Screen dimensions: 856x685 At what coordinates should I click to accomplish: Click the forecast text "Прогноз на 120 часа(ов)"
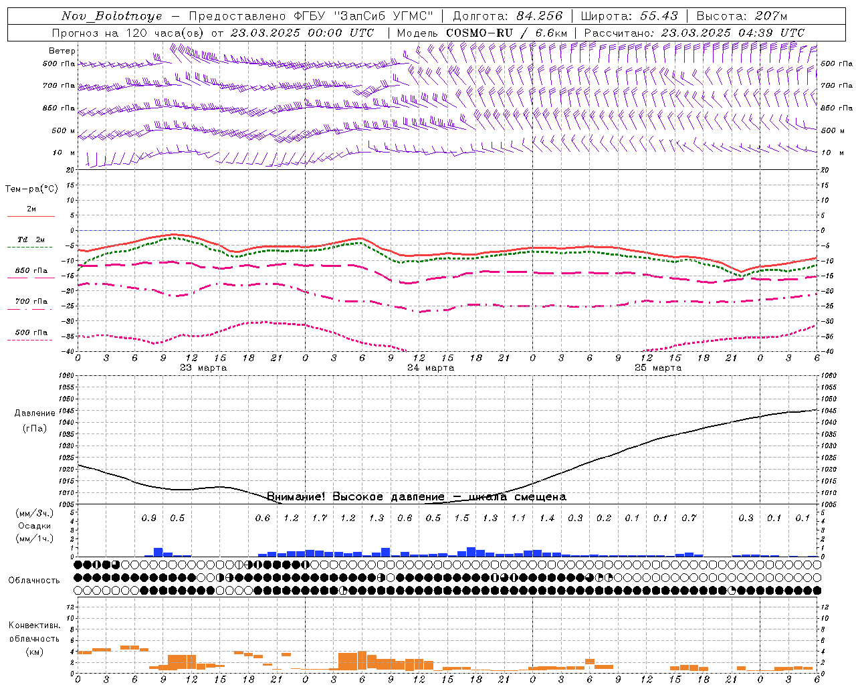coord(129,33)
